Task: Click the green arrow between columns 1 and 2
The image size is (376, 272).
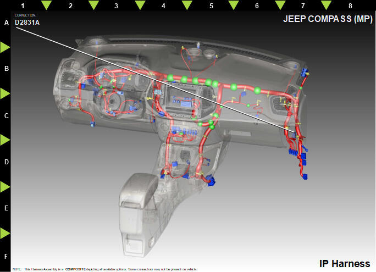Action: pos(47,5)
